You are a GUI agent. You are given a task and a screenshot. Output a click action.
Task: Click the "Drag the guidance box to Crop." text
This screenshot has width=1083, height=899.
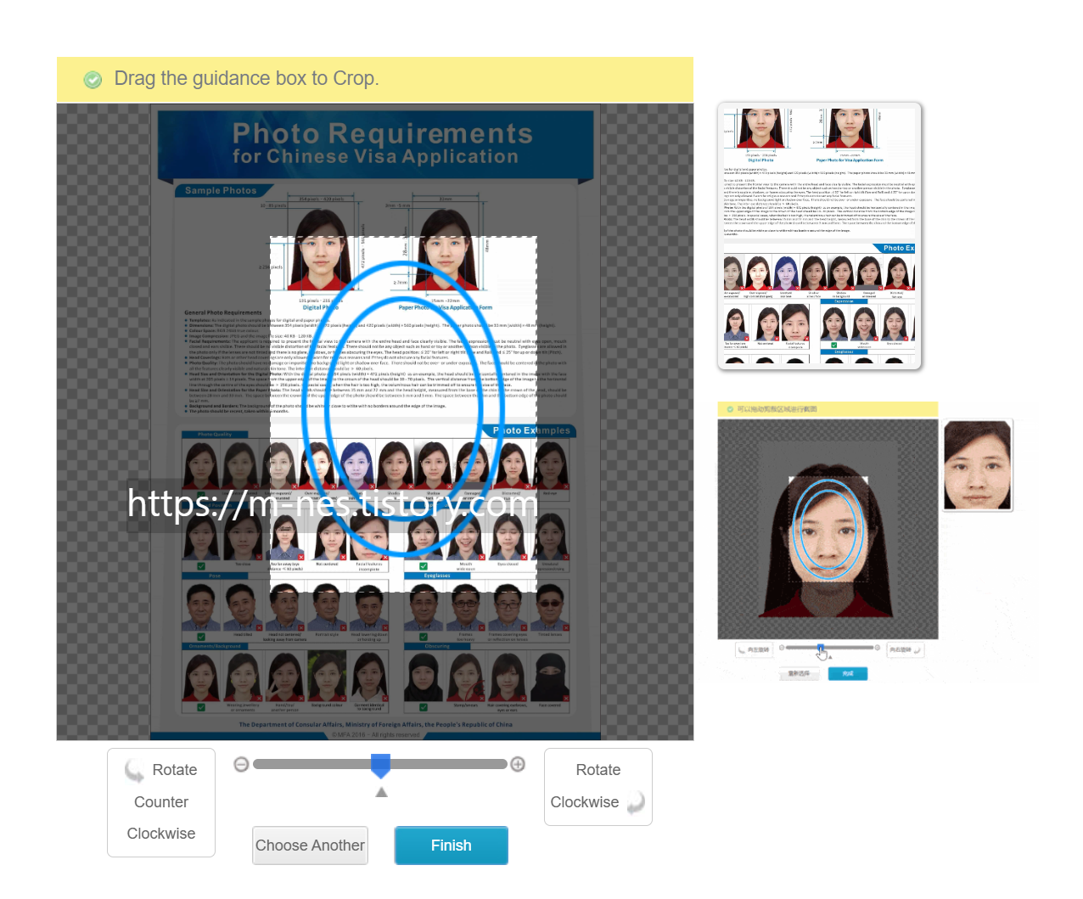coord(246,78)
